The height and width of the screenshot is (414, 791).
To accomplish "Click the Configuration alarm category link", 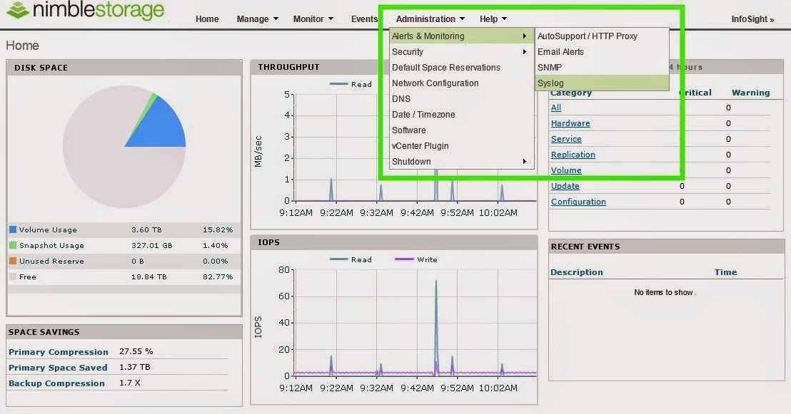I will click(x=578, y=202).
